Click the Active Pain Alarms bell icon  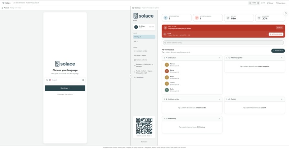point(196,18)
